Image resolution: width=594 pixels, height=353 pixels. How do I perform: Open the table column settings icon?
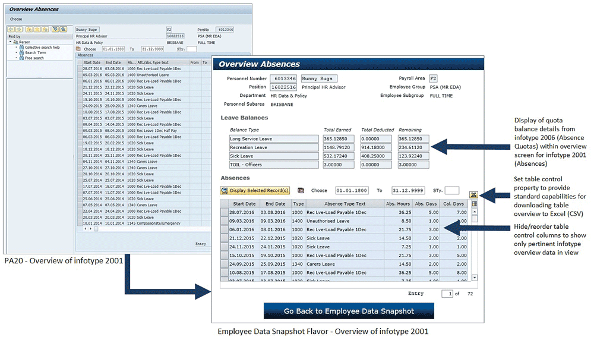(474, 204)
